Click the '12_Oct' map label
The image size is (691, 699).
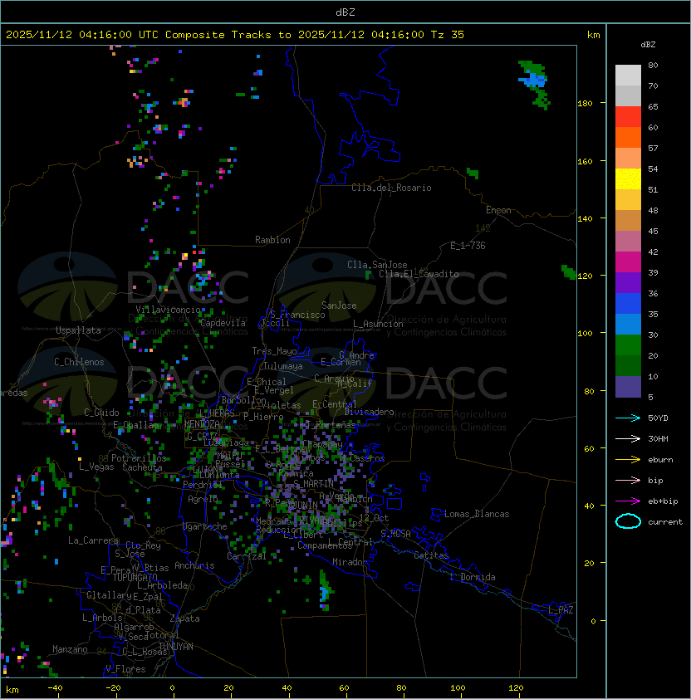click(374, 517)
